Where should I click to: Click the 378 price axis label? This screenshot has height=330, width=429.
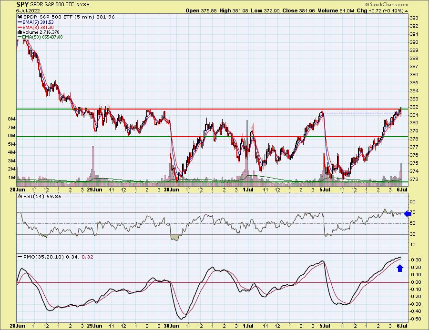414,139
